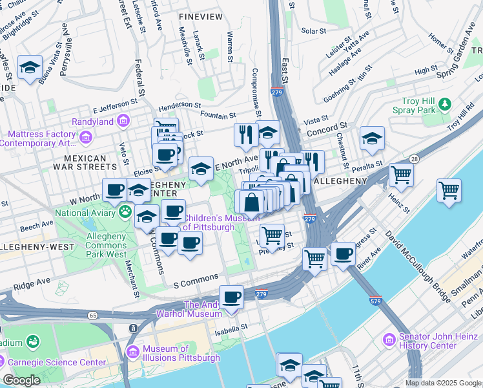Click the Ridge Ave label

[x=32, y=284]
